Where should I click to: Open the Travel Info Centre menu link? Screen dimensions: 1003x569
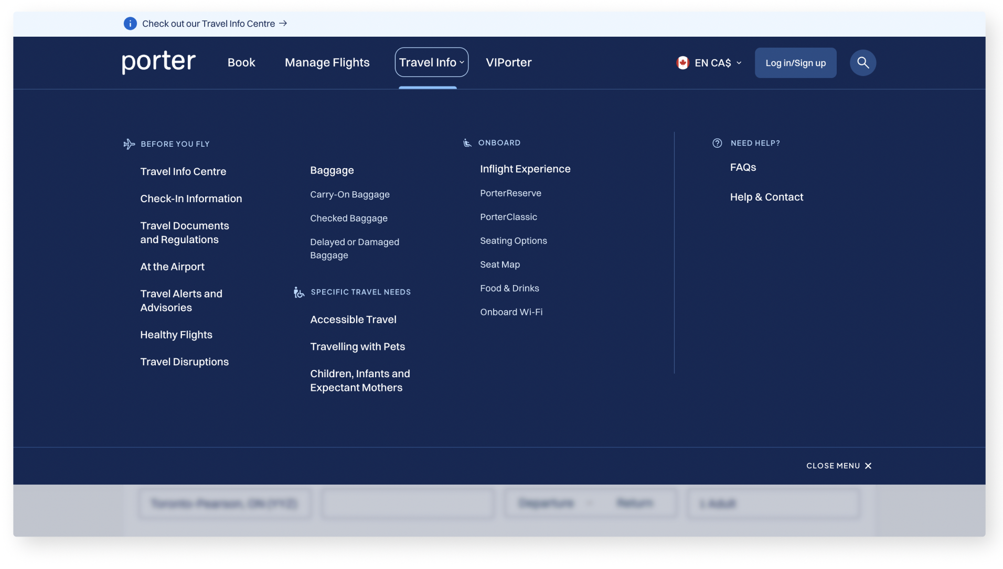183,171
